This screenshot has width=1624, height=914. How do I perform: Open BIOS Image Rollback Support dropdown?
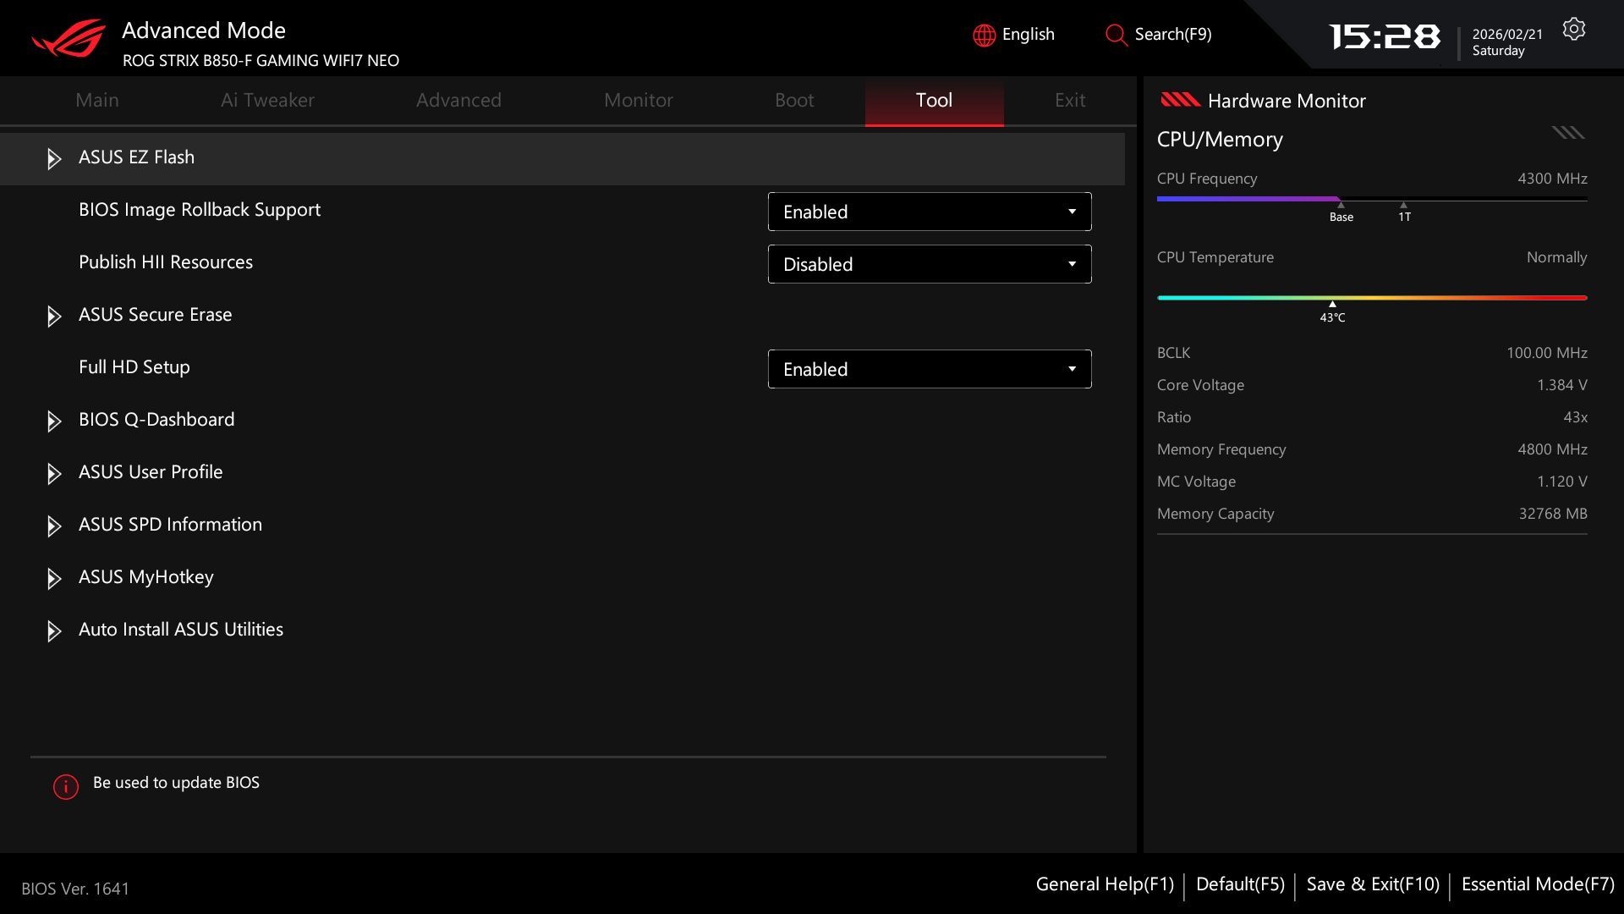coord(930,212)
